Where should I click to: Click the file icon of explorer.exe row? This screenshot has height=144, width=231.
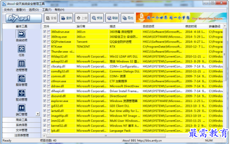49,101
